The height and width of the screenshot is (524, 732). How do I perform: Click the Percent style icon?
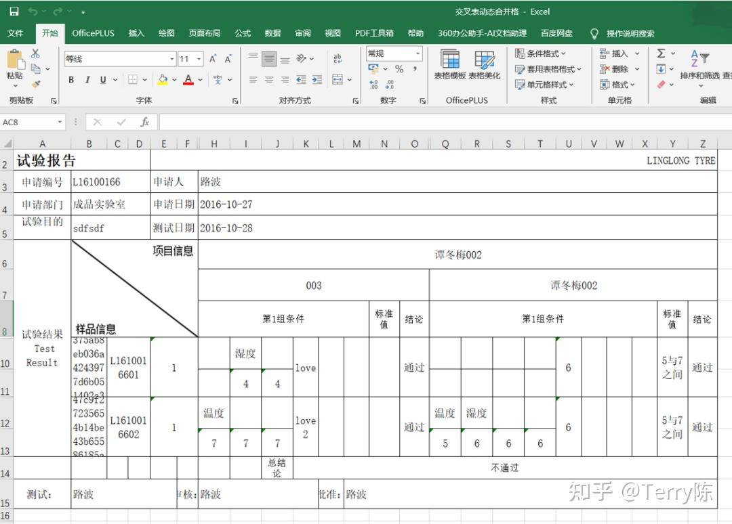click(x=399, y=69)
